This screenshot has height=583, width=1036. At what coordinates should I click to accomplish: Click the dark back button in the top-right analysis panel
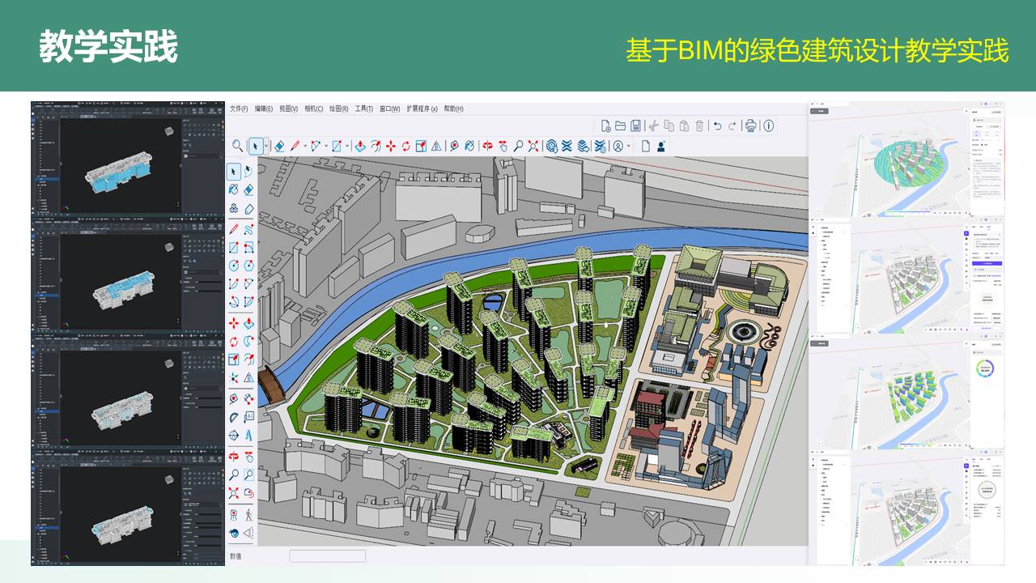[819, 111]
